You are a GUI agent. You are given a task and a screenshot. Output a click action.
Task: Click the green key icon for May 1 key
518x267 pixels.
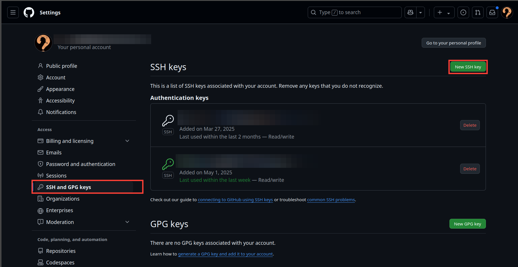(168, 164)
